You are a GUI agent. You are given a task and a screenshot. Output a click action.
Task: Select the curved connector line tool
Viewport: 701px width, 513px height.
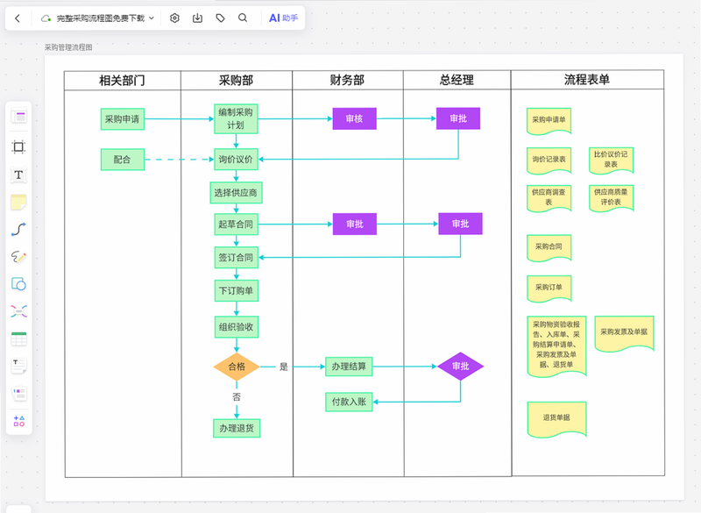[x=18, y=230]
